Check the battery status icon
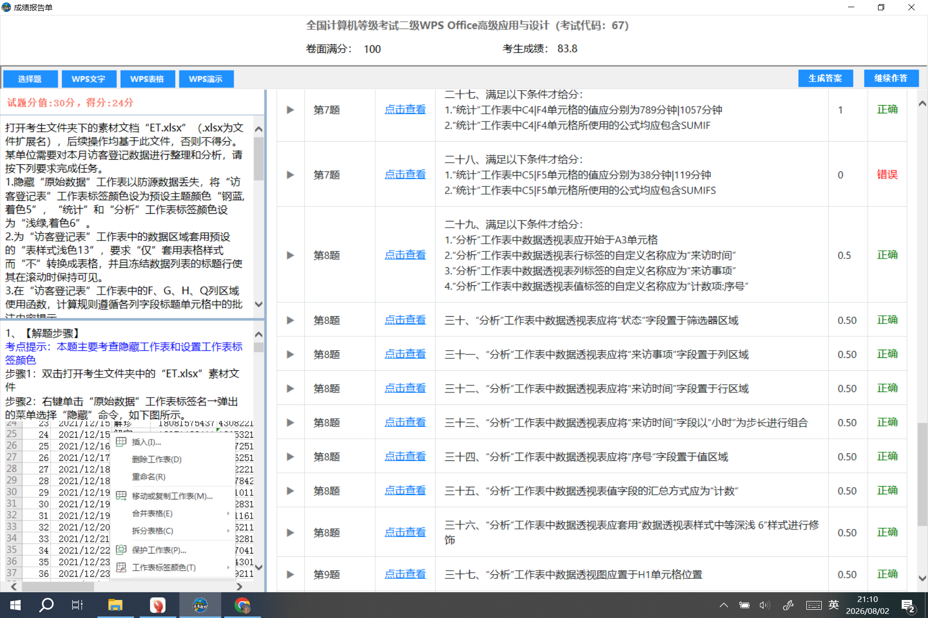This screenshot has height=618, width=928. (744, 605)
